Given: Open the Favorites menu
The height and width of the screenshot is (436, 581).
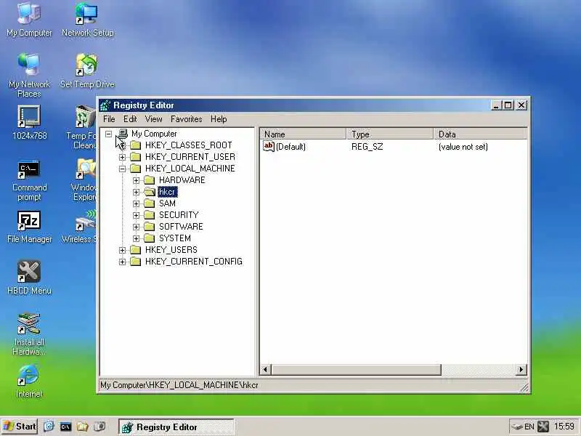Looking at the screenshot, I should click(x=187, y=119).
